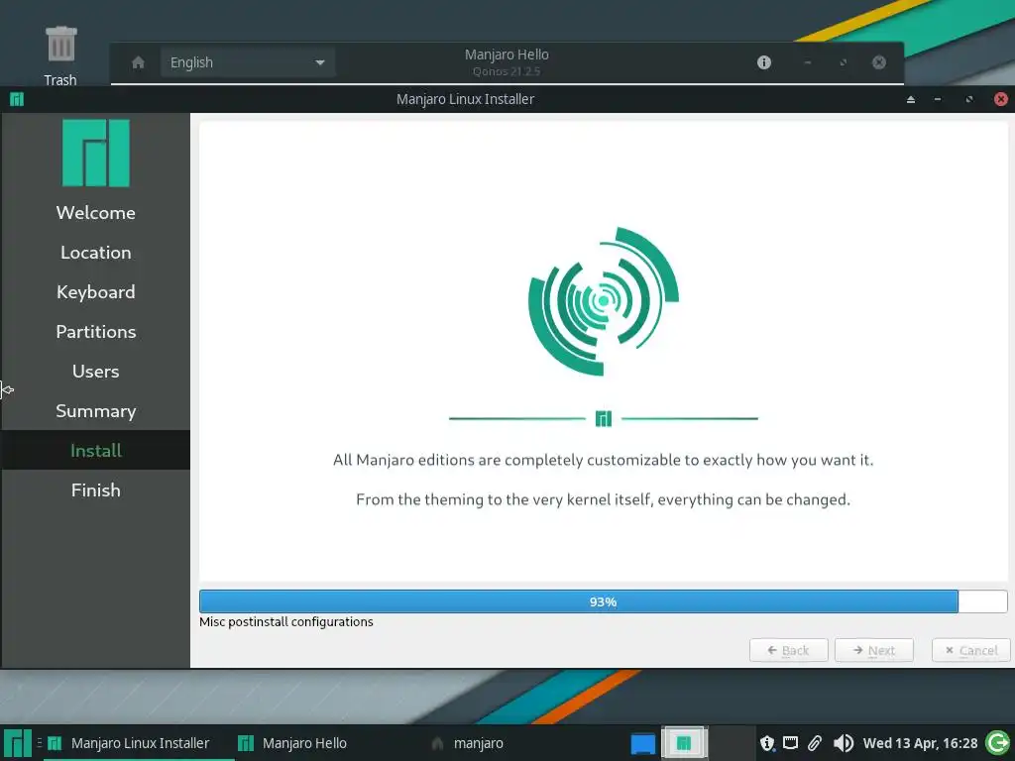The width and height of the screenshot is (1015, 761).
Task: Select the Install step in the sidebar
Action: (x=96, y=451)
